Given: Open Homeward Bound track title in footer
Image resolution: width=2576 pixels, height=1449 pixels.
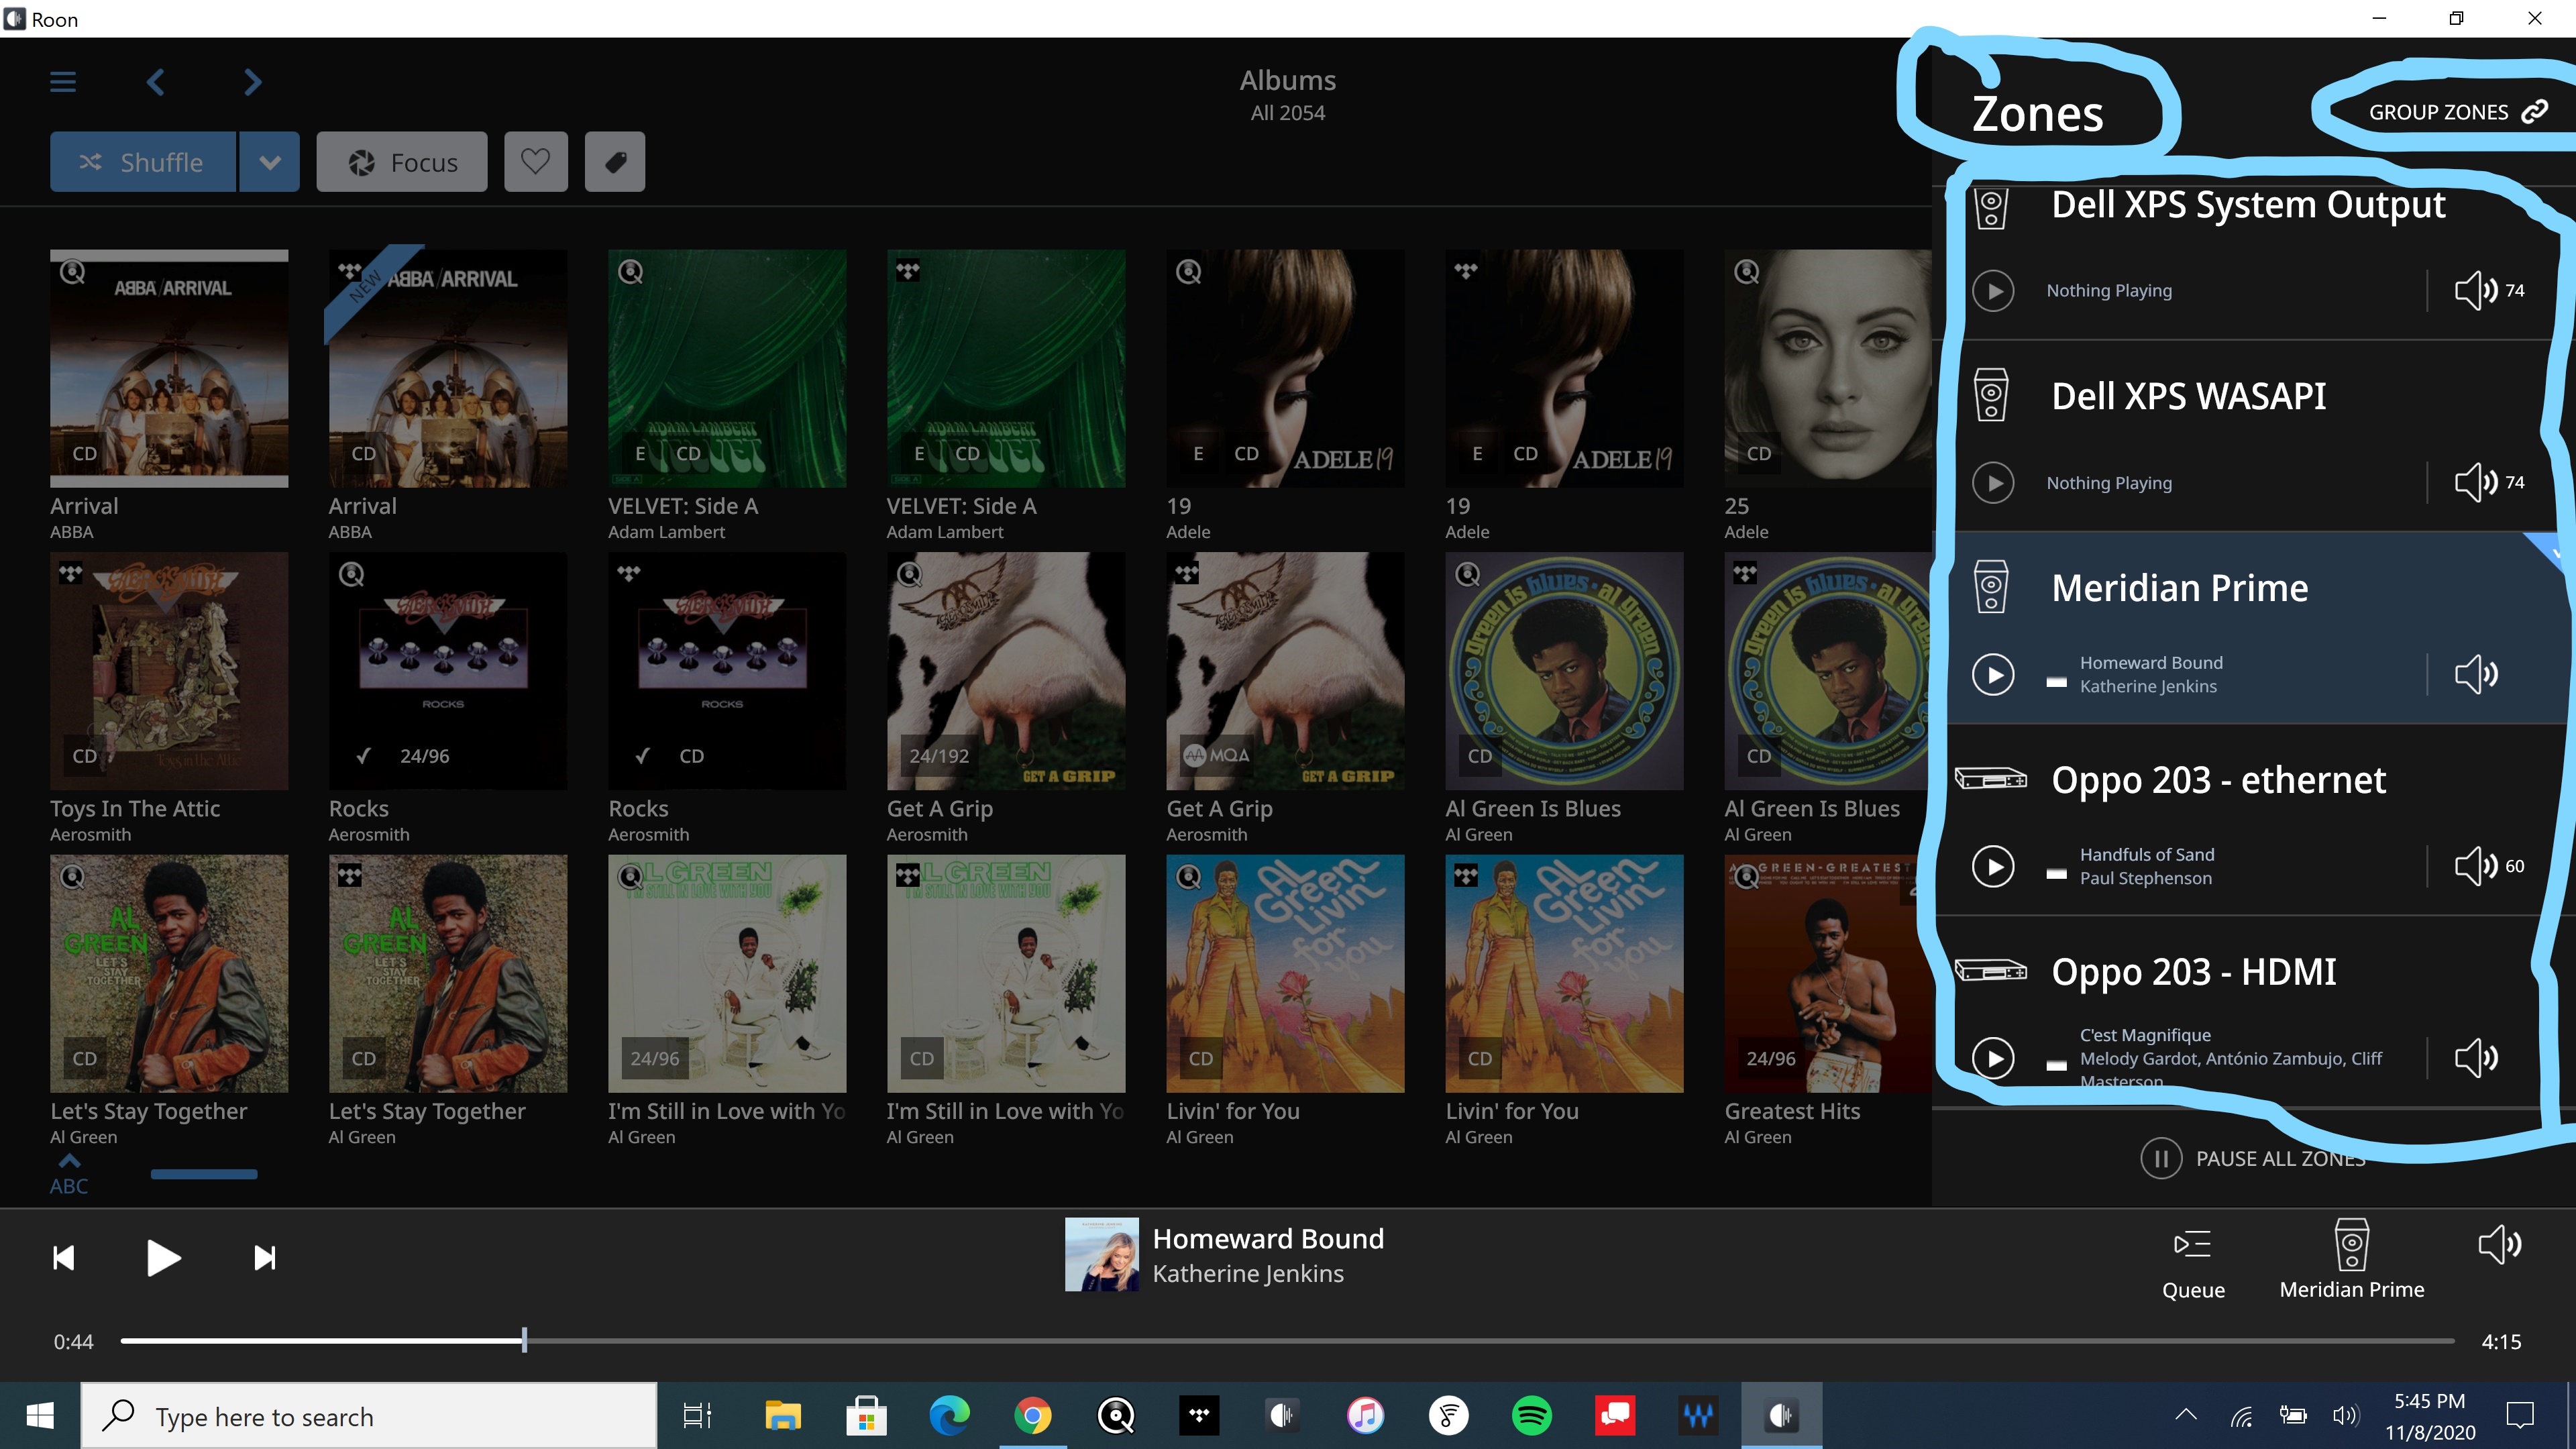Looking at the screenshot, I should coord(1268,1239).
